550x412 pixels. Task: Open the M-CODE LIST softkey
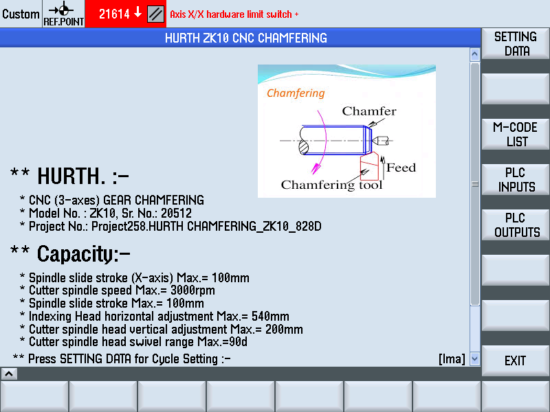[515, 135]
